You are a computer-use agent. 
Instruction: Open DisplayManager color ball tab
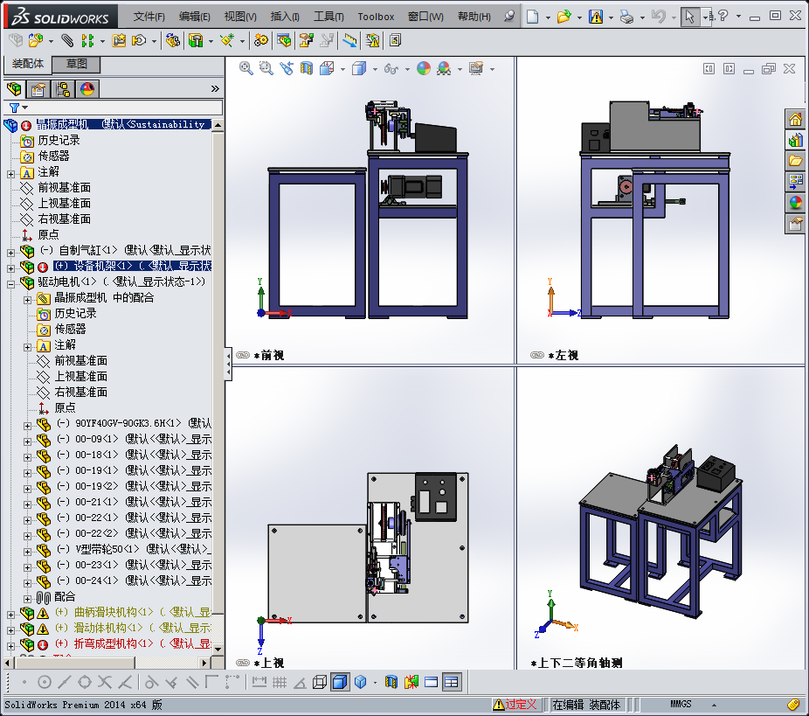coord(87,89)
